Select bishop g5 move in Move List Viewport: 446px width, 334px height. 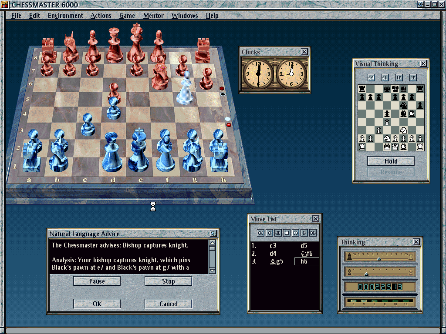[x=276, y=261]
